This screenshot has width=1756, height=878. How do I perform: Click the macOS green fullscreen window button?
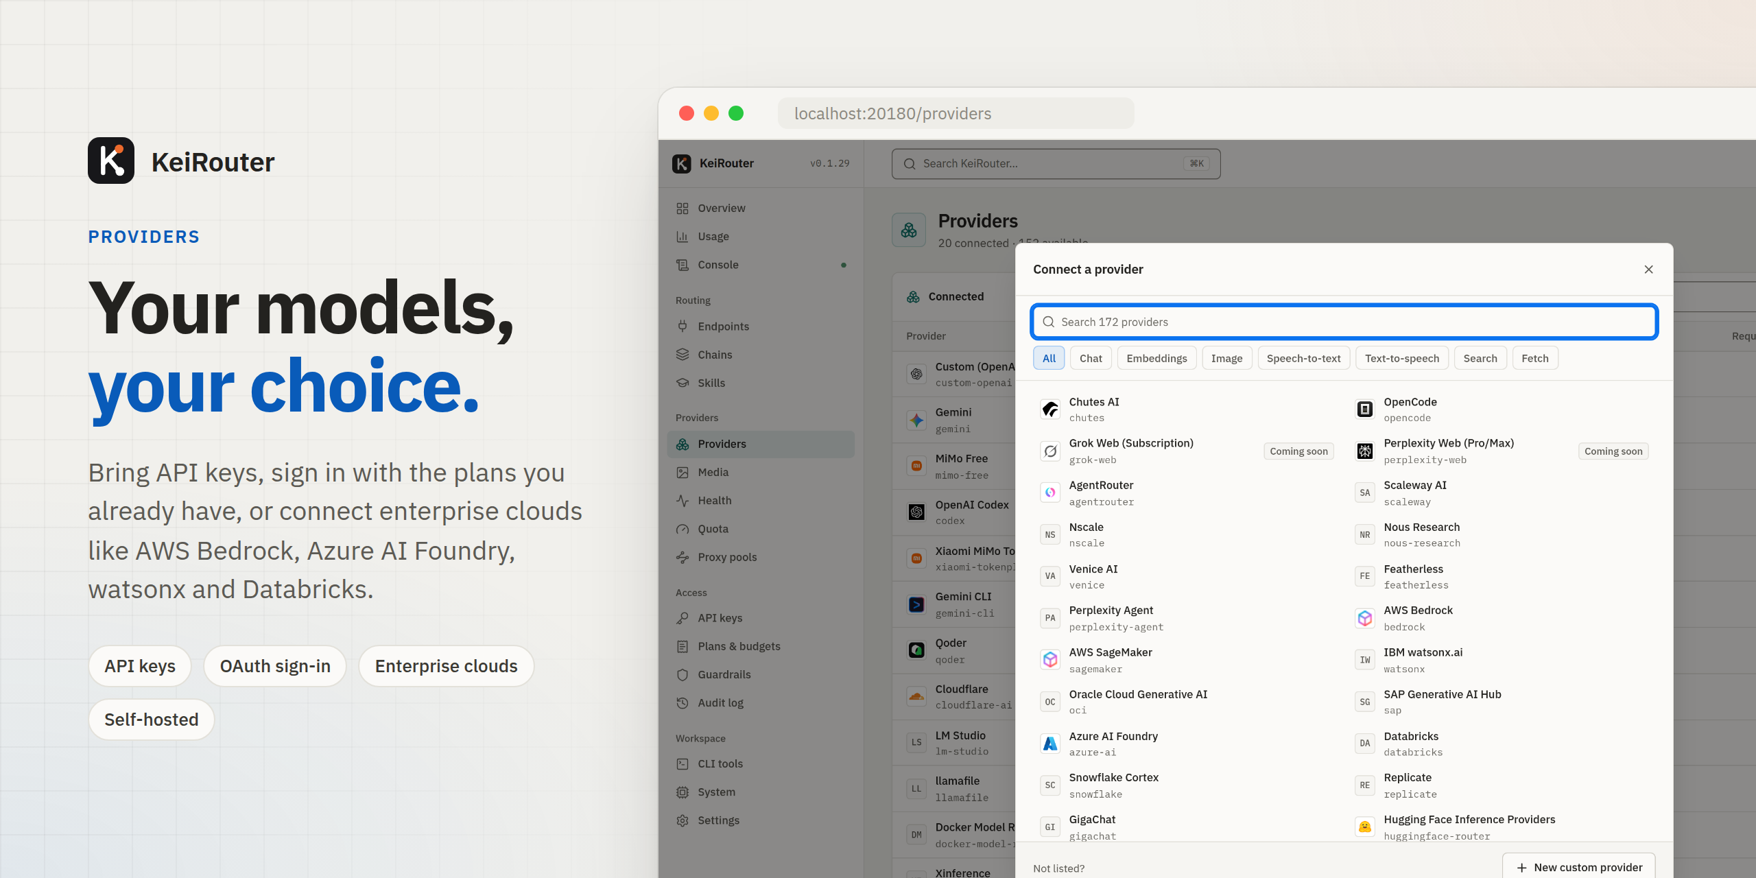pyautogui.click(x=736, y=113)
